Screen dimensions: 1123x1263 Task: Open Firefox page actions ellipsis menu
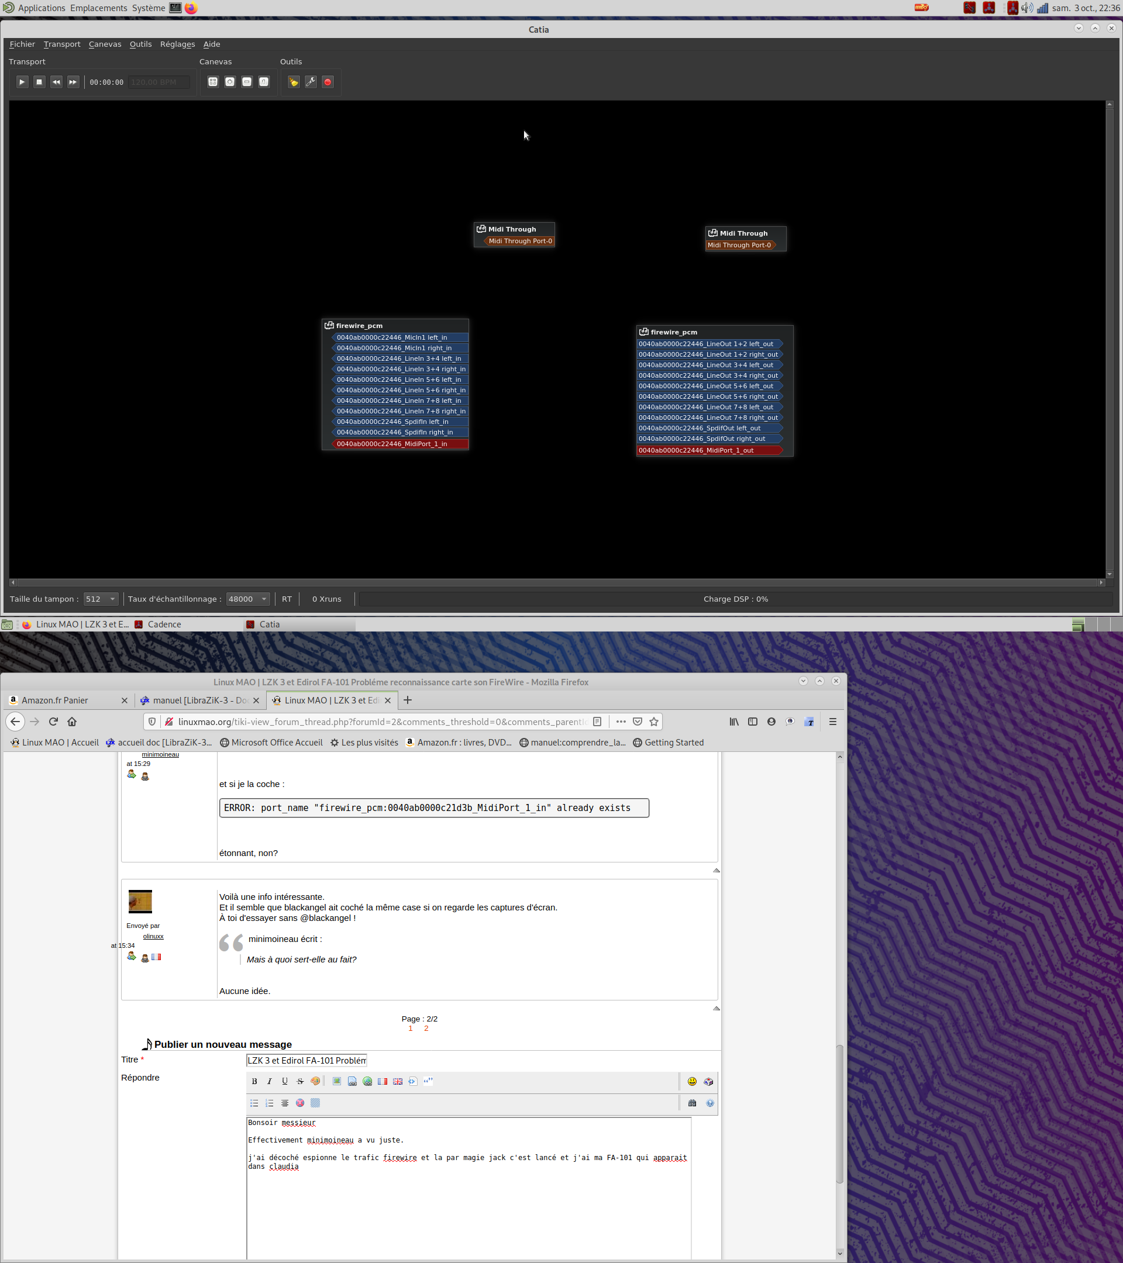click(621, 722)
